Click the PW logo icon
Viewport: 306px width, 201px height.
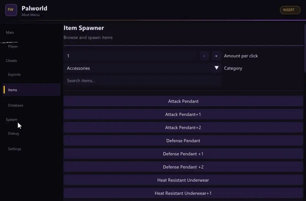11,10
